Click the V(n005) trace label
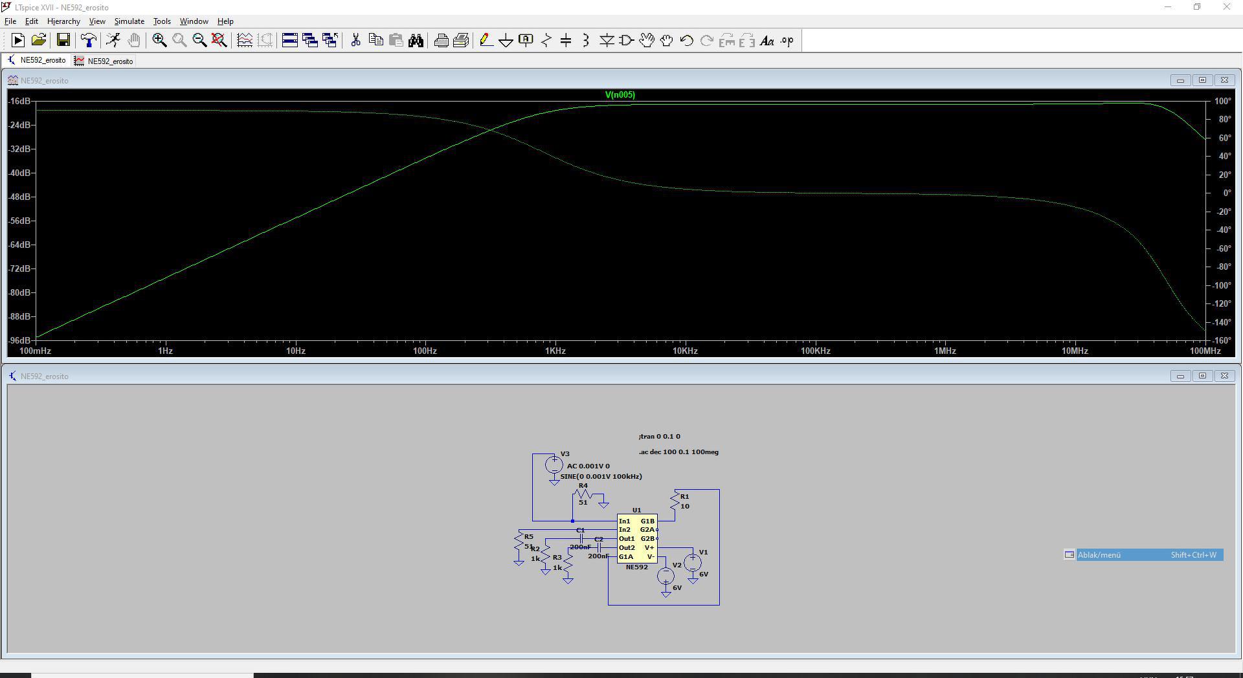This screenshot has height=678, width=1243. tap(620, 95)
